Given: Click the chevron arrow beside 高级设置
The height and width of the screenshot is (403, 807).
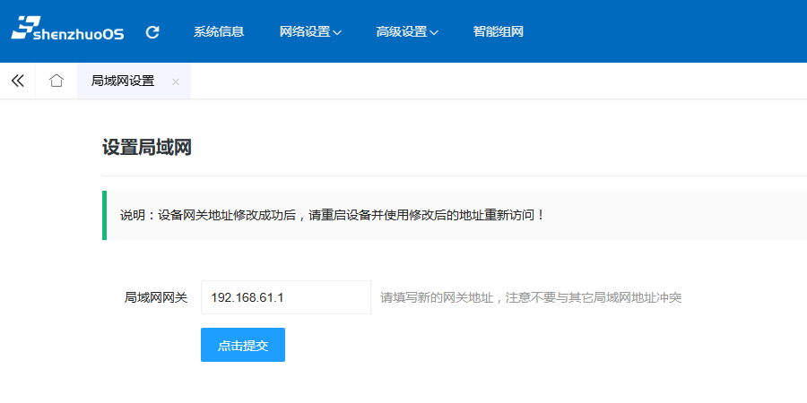Looking at the screenshot, I should [x=434, y=33].
